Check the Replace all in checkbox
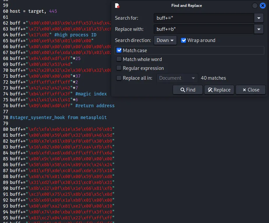Screen dimensions: 269x223 coord(119,78)
